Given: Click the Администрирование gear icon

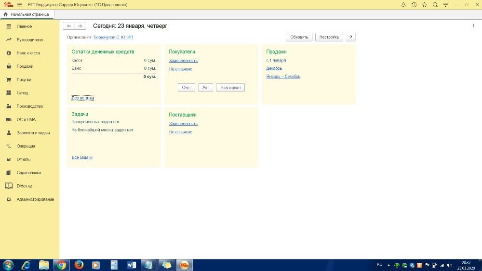Looking at the screenshot, I should click(9, 199).
